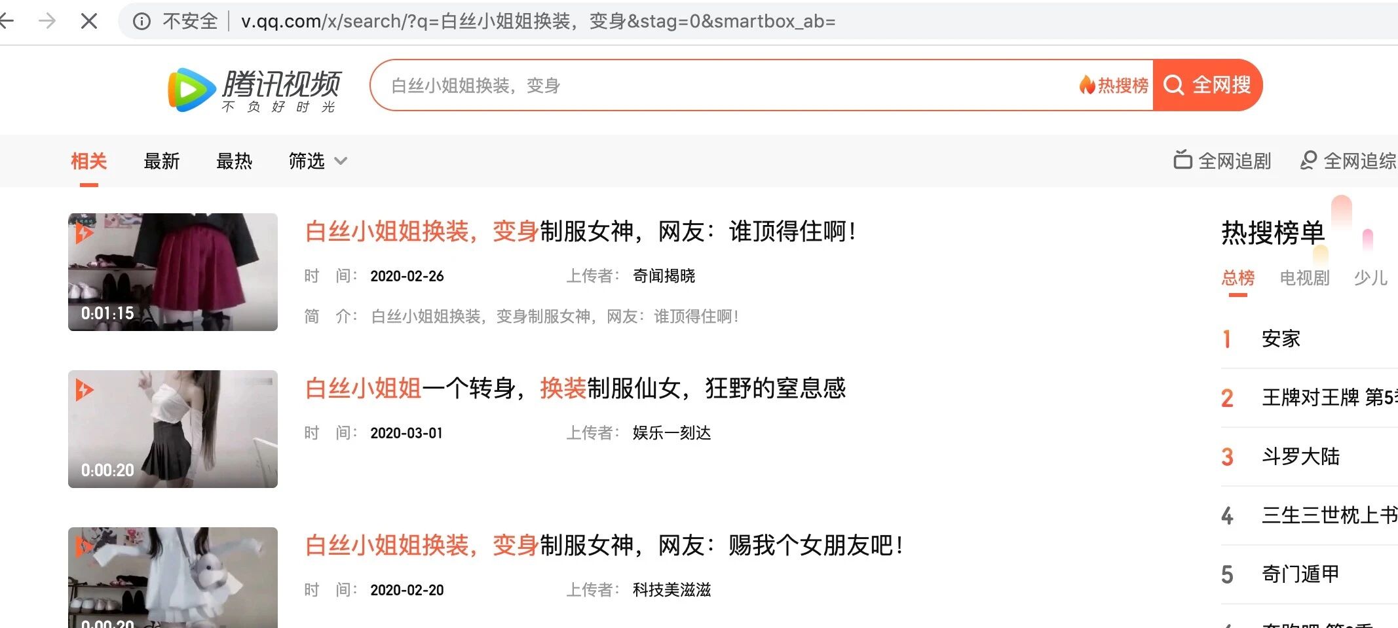The width and height of the screenshot is (1398, 628).
Task: Open hot search item 安家
Action: (1281, 339)
